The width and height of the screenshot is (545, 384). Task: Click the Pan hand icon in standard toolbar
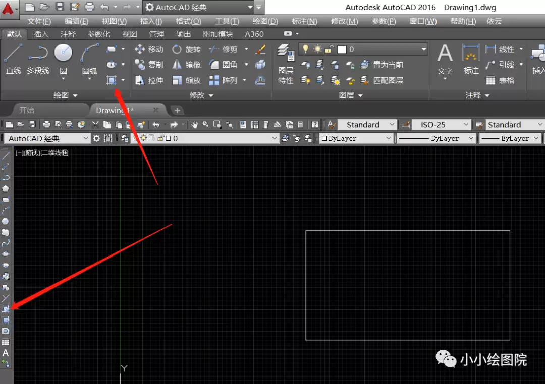(195, 124)
